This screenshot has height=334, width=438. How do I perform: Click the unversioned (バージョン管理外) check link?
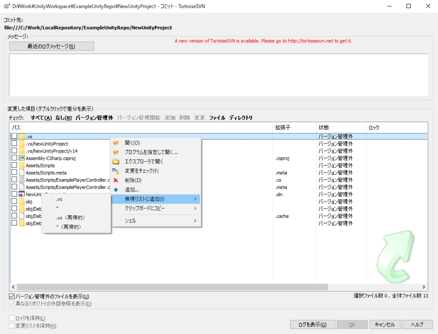[x=95, y=118]
